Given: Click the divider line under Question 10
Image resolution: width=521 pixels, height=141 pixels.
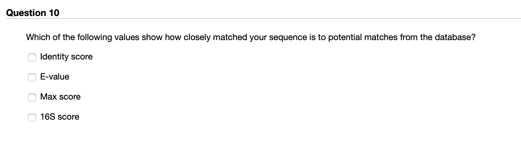Looking at the screenshot, I should click(x=263, y=19).
